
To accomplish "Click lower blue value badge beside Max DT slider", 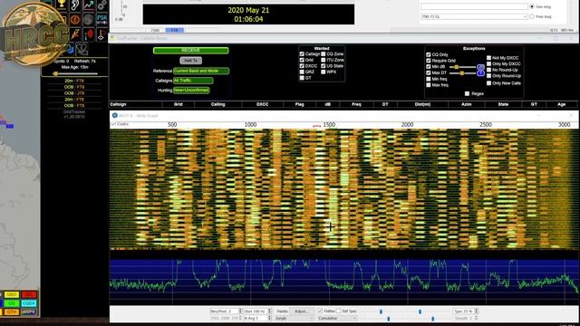I will 480,73.
